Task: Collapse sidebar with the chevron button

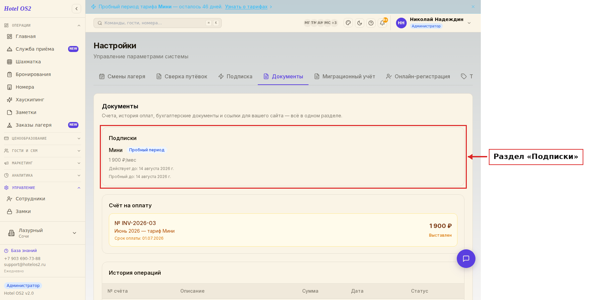Action: pyautogui.click(x=76, y=9)
